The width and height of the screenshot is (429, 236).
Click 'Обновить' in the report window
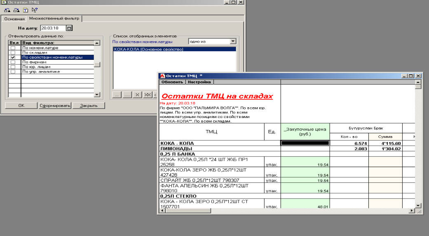click(x=172, y=82)
